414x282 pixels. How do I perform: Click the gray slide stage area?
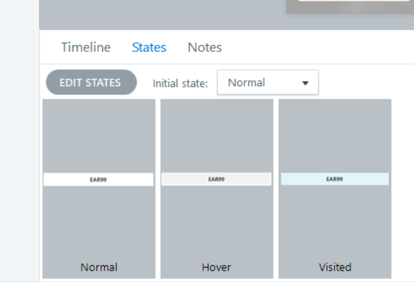tap(162, 13)
